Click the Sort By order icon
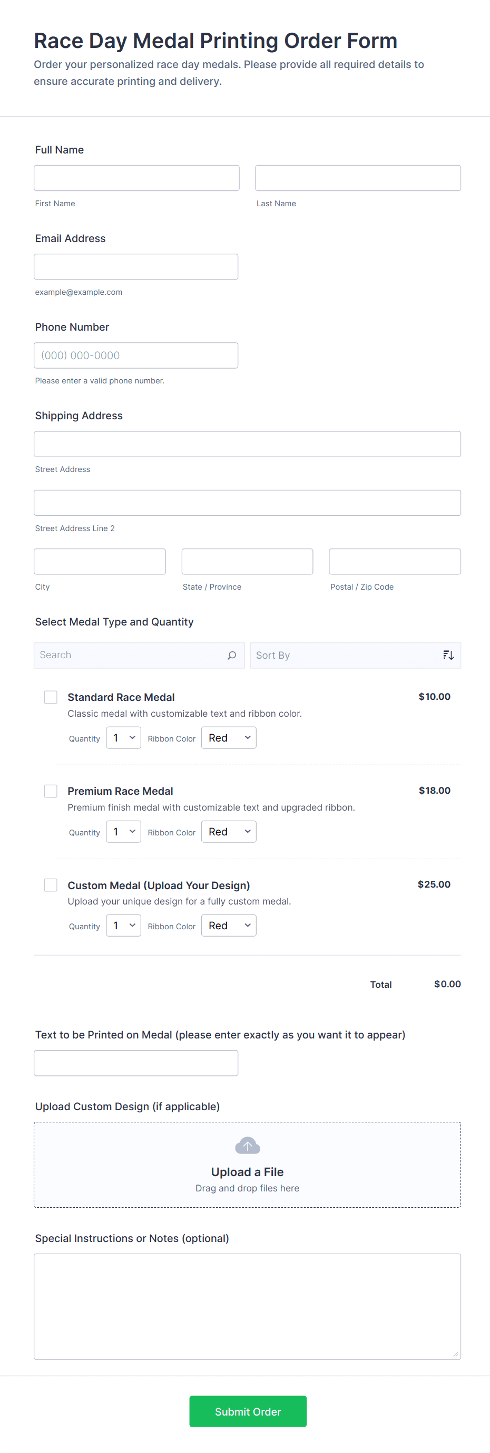Image resolution: width=490 pixels, height=1453 pixels. (x=448, y=655)
